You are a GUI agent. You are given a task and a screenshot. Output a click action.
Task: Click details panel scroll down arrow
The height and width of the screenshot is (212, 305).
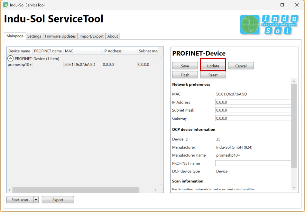294,188
